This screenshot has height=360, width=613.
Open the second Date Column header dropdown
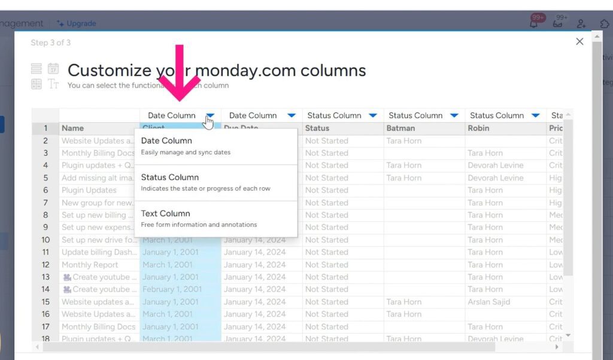coord(292,115)
